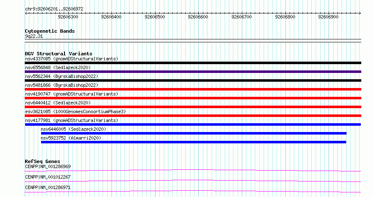
Task: Click the intron line of NM_001286971
Action: click(193, 191)
